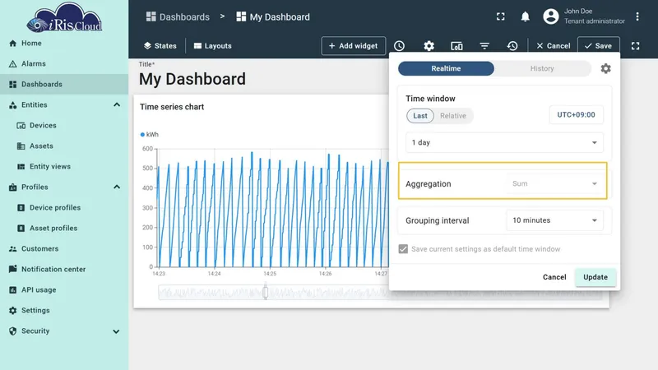Open Dashboards in sidebar
Image resolution: width=658 pixels, height=370 pixels.
pos(64,85)
